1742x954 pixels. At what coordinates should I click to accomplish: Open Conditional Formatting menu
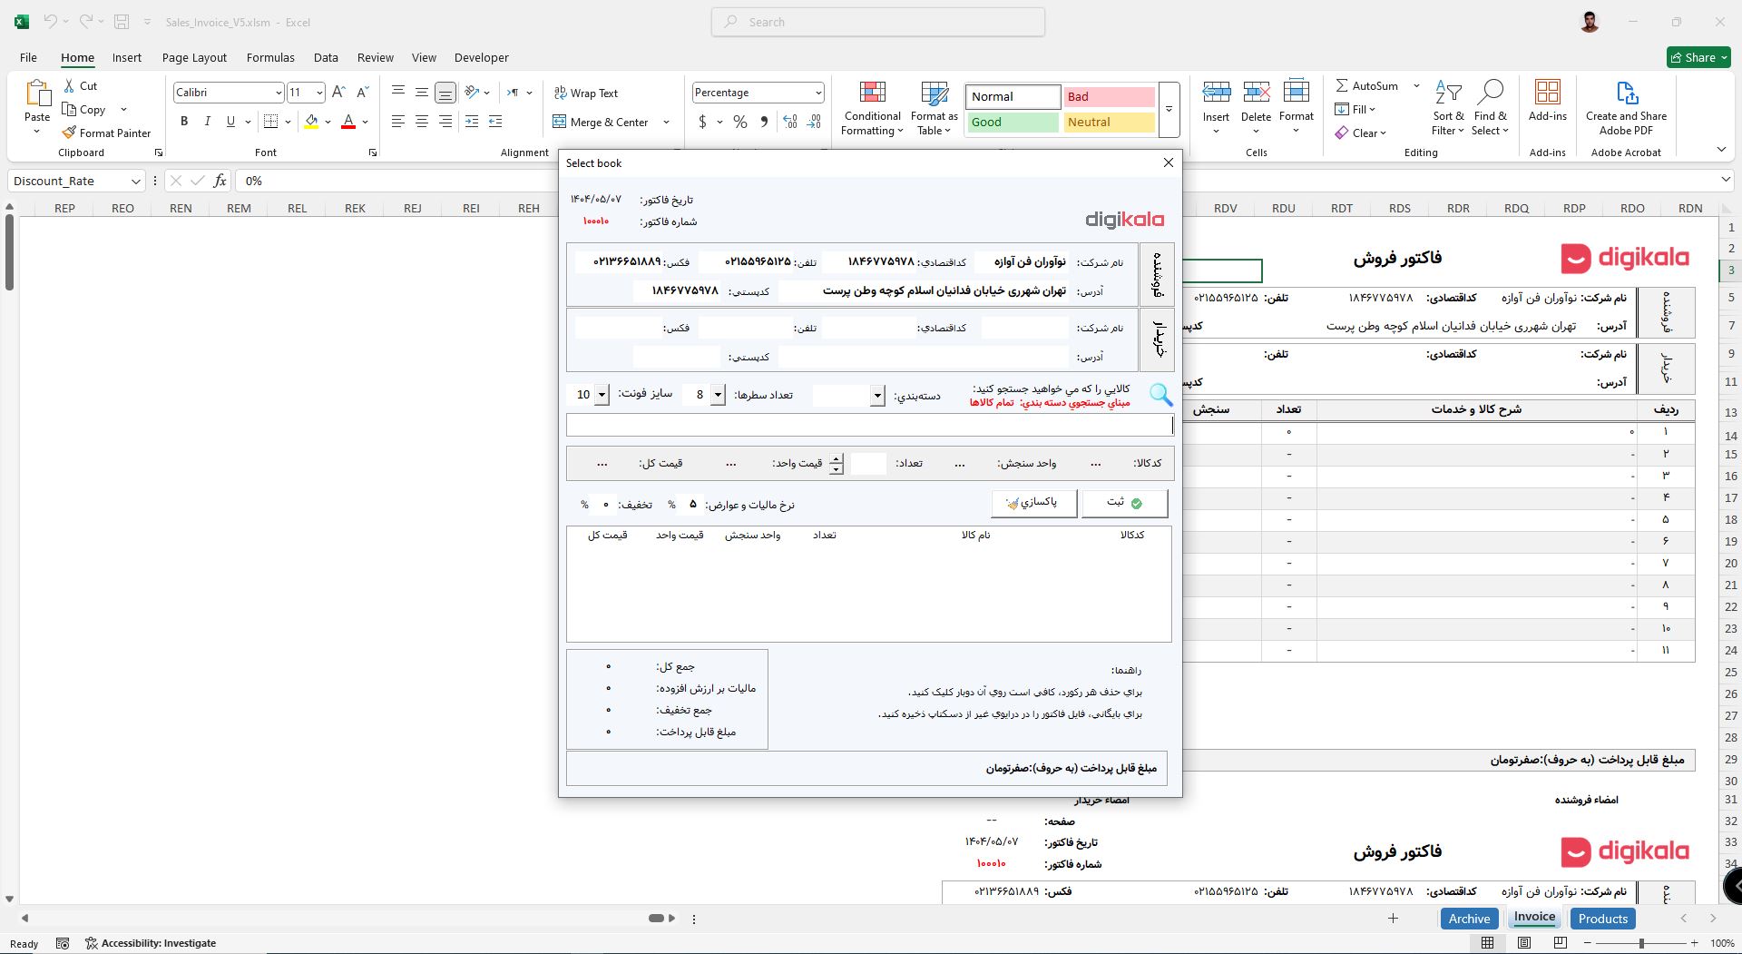click(x=872, y=109)
